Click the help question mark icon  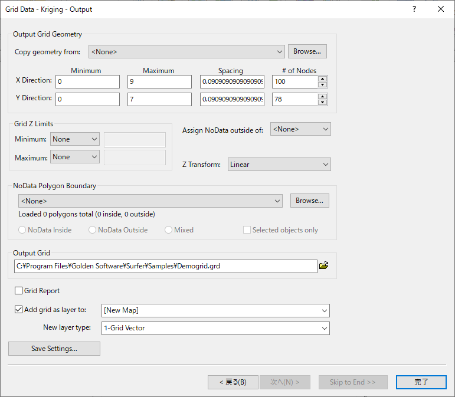(414, 9)
